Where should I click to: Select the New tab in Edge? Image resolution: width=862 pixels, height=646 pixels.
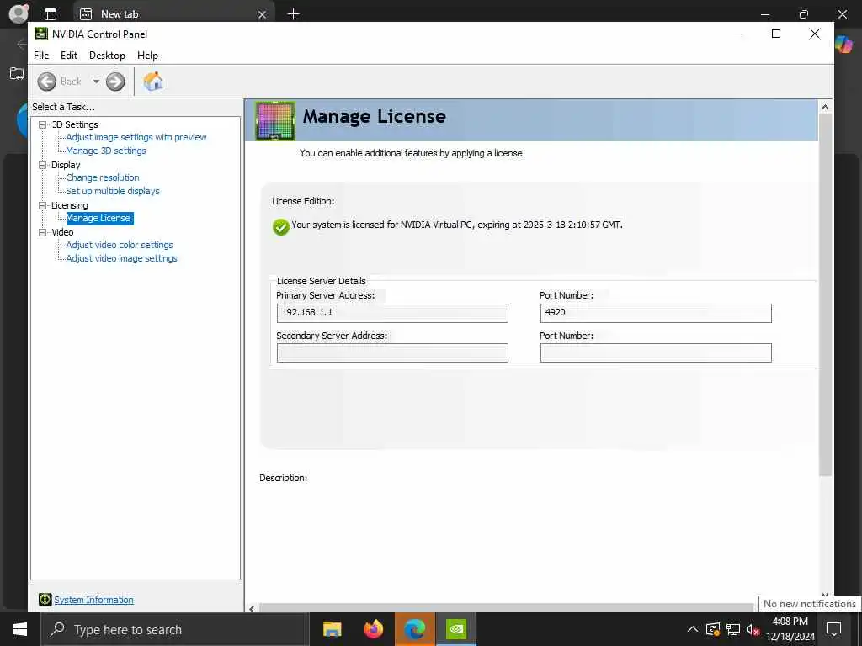pos(173,13)
